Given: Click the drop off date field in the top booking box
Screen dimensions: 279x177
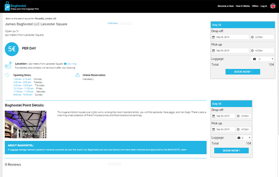Looking at the screenshot, I should pos(230,37).
